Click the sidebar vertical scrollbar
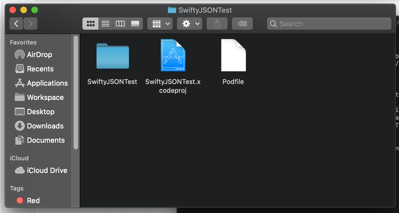This screenshot has height=213, width=399. 76,93
